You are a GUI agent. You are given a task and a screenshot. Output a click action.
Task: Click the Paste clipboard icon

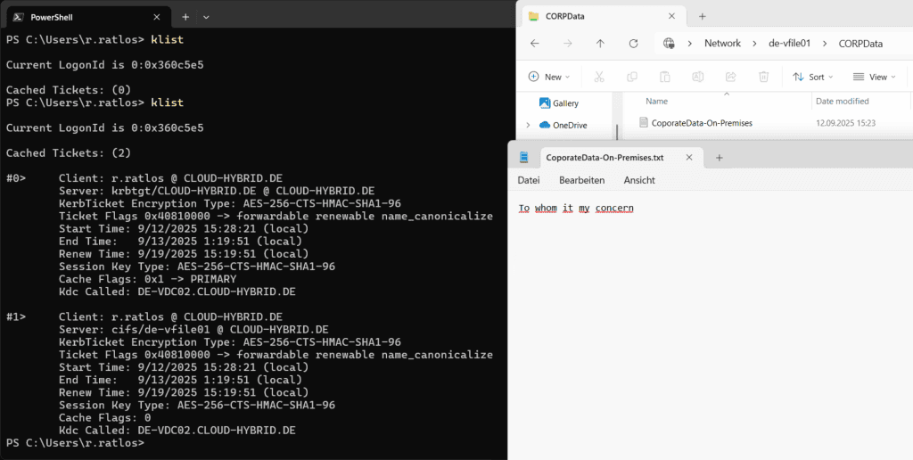665,77
